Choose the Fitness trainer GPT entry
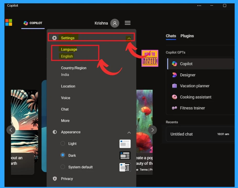 [201, 108]
